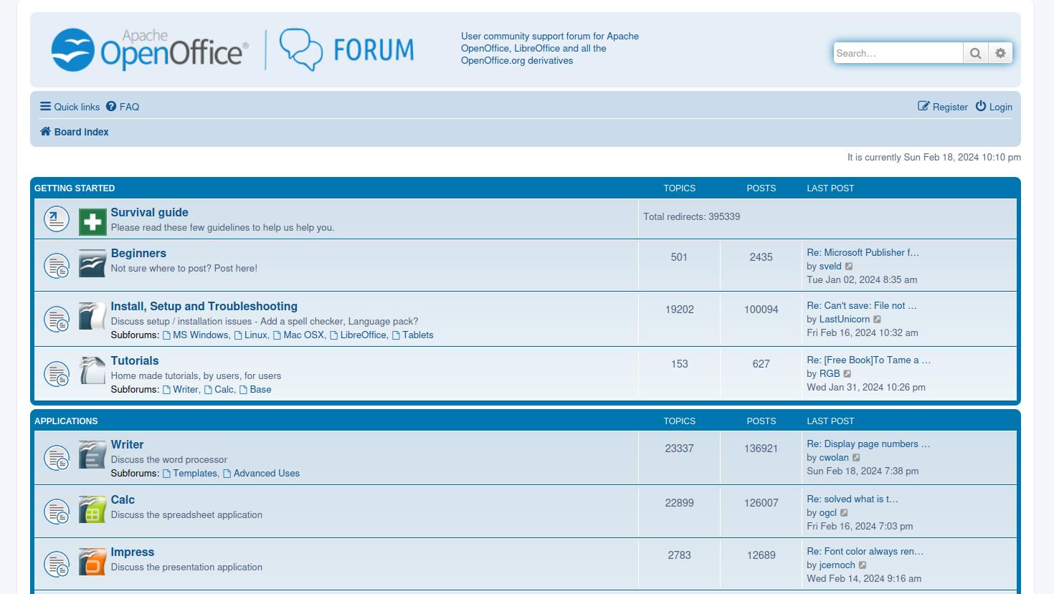Open the Impress forum

133,552
